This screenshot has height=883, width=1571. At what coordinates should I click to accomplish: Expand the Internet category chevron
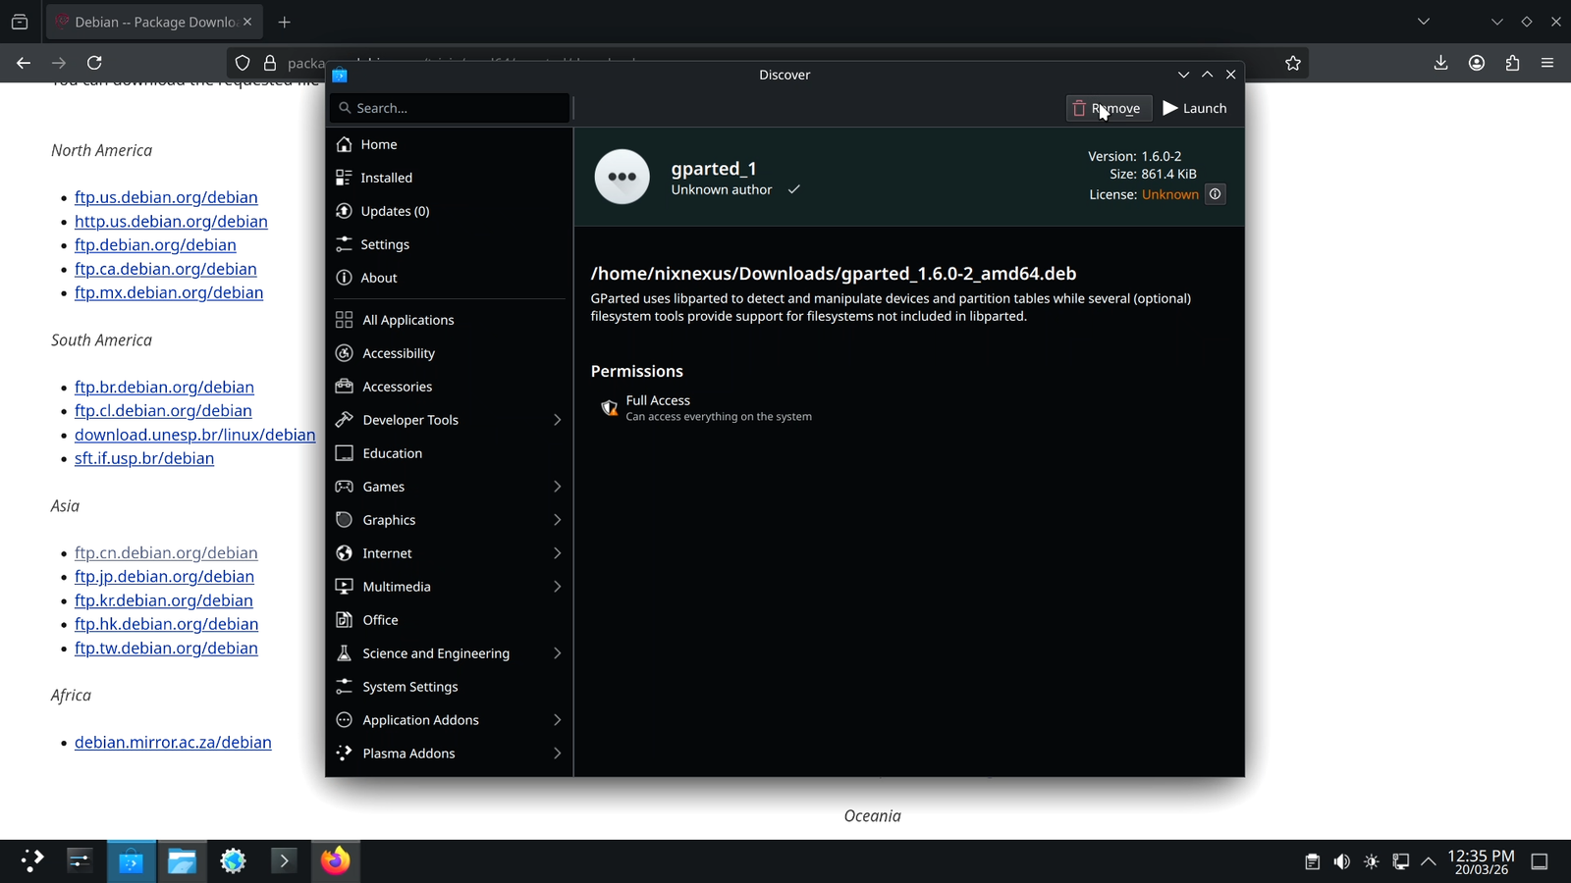tap(557, 553)
